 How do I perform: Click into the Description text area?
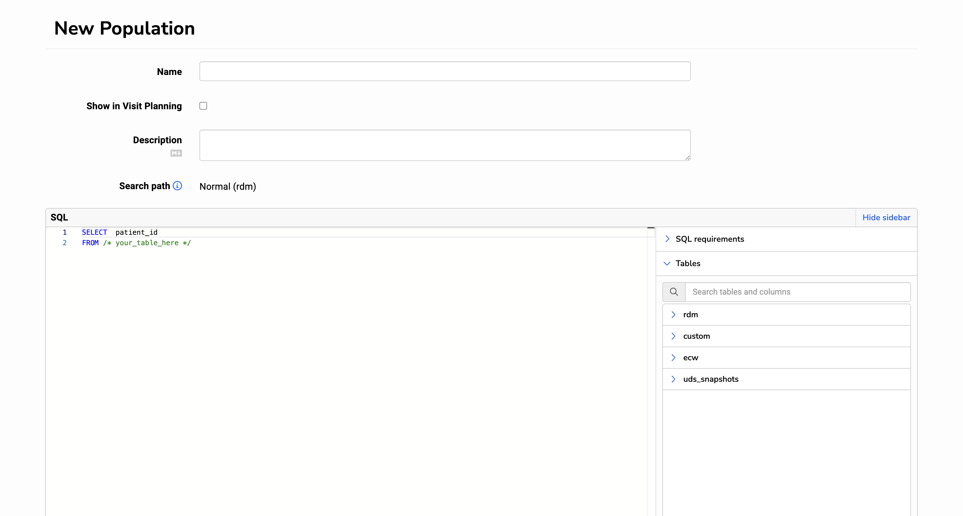click(x=445, y=145)
